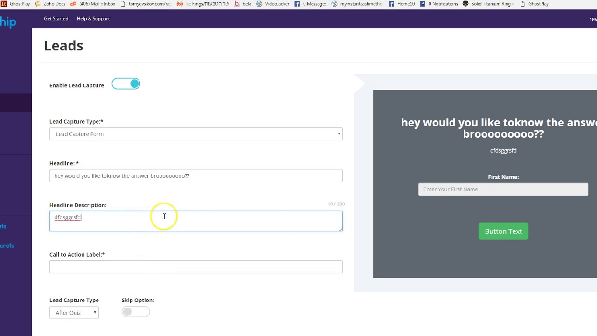Open the last GhostPlay bookmark with page icon

click(x=534, y=4)
